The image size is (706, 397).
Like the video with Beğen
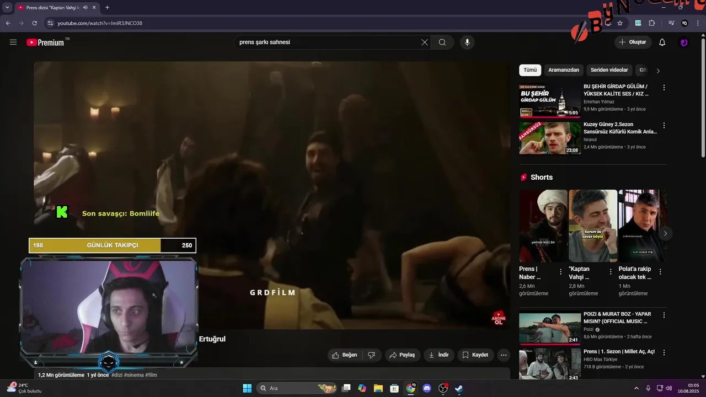pyautogui.click(x=345, y=355)
